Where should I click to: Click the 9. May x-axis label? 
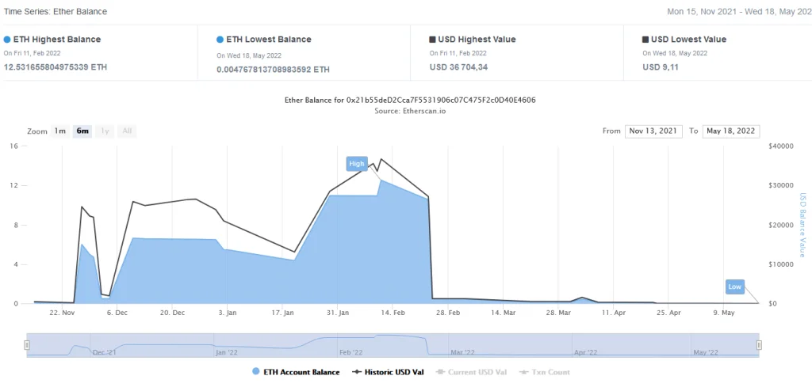coord(723,313)
